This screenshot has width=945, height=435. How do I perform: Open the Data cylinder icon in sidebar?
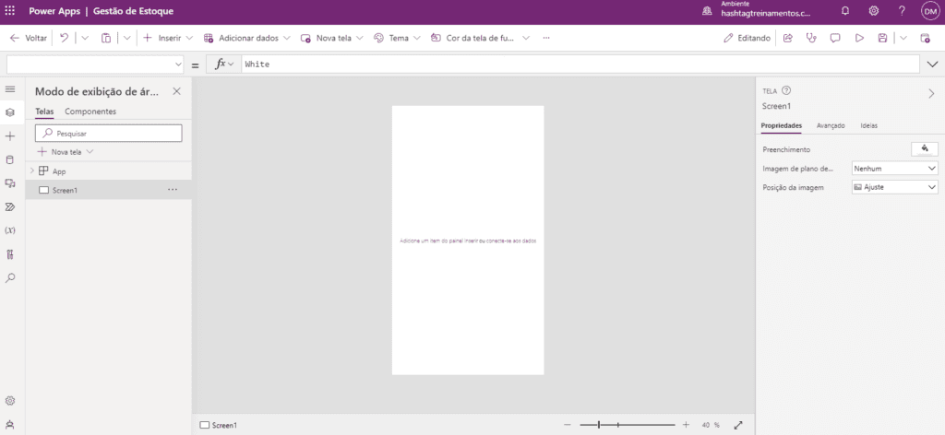(9, 160)
